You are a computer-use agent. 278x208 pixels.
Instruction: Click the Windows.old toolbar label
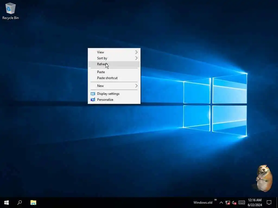203,203
